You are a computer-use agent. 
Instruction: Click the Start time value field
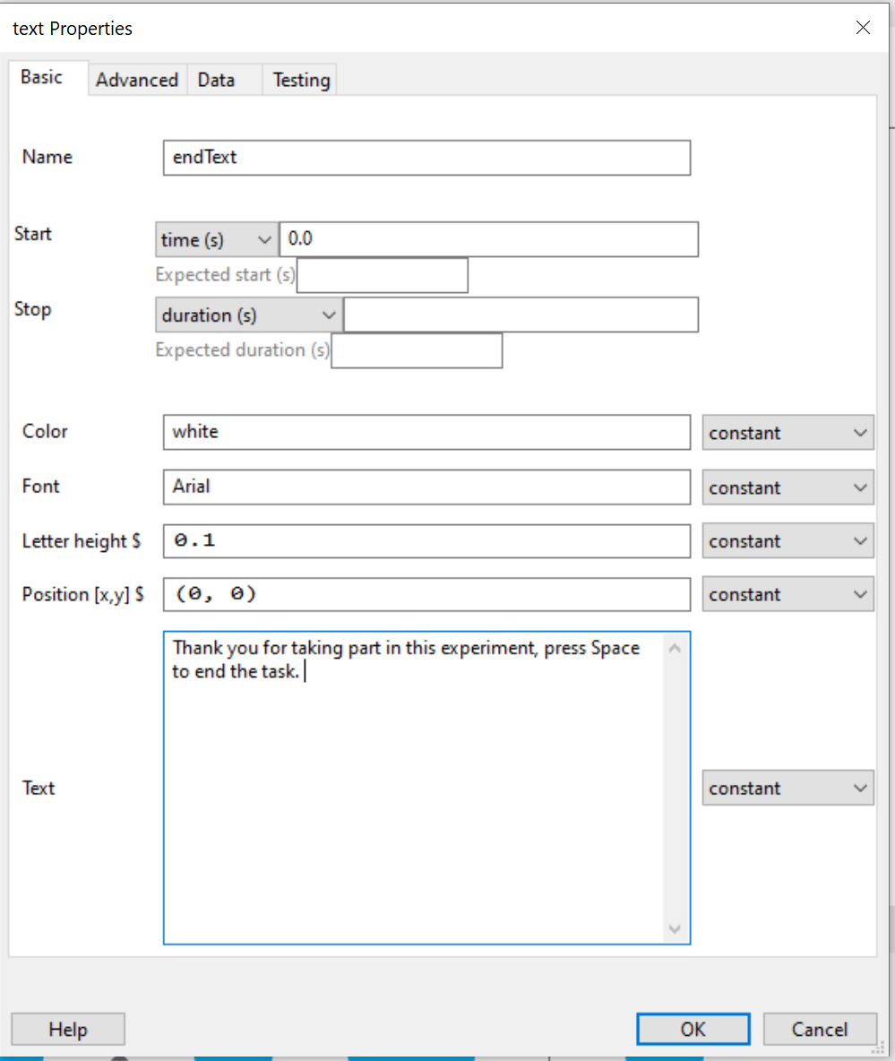click(488, 240)
